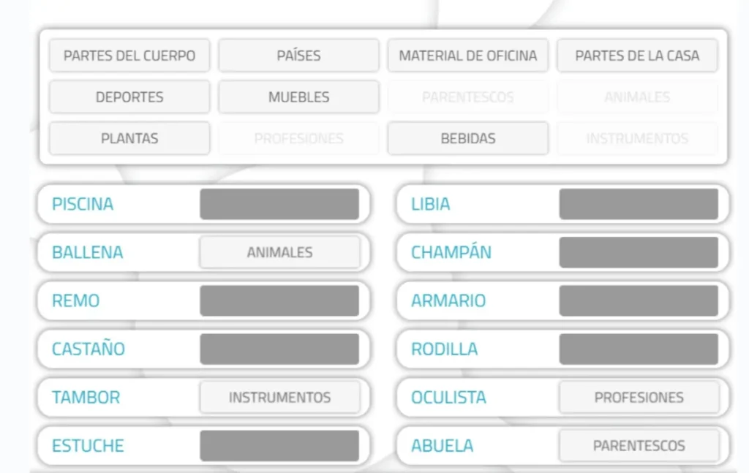Select the gray answer slot for CHAMPÁN

(639, 252)
